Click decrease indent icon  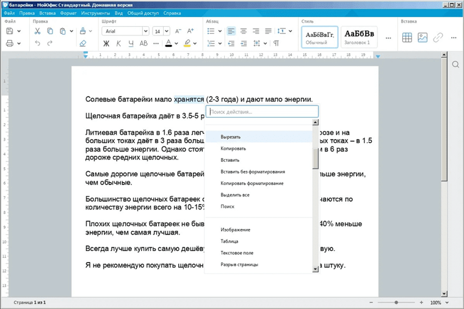point(231,43)
